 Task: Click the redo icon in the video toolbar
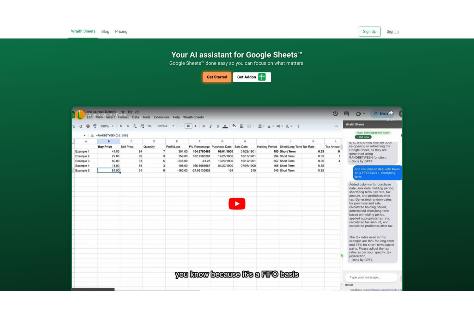point(81,126)
